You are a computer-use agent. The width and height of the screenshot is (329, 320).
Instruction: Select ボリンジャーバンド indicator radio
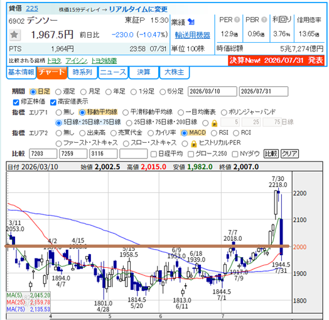(x=224, y=113)
